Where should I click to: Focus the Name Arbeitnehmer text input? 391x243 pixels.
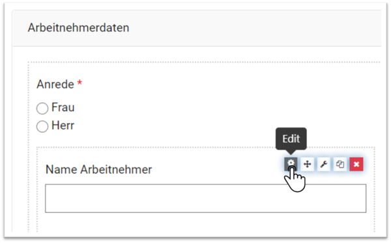click(205, 199)
